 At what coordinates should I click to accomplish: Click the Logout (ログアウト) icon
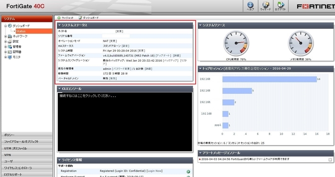pos(280,6)
